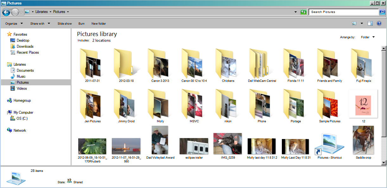The image size is (387, 188).
Task: Expand the address bar history dropdown
Action: tap(296, 12)
